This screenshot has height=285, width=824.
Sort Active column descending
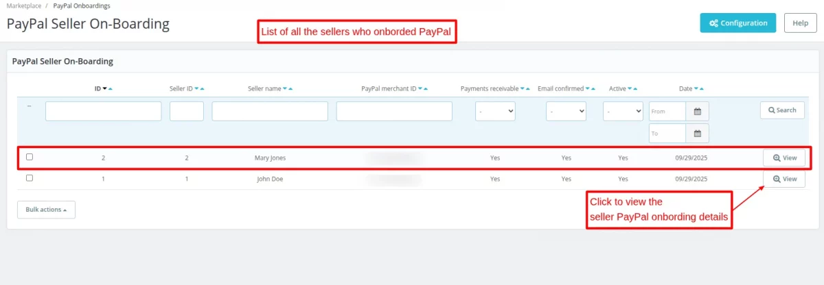coord(630,89)
